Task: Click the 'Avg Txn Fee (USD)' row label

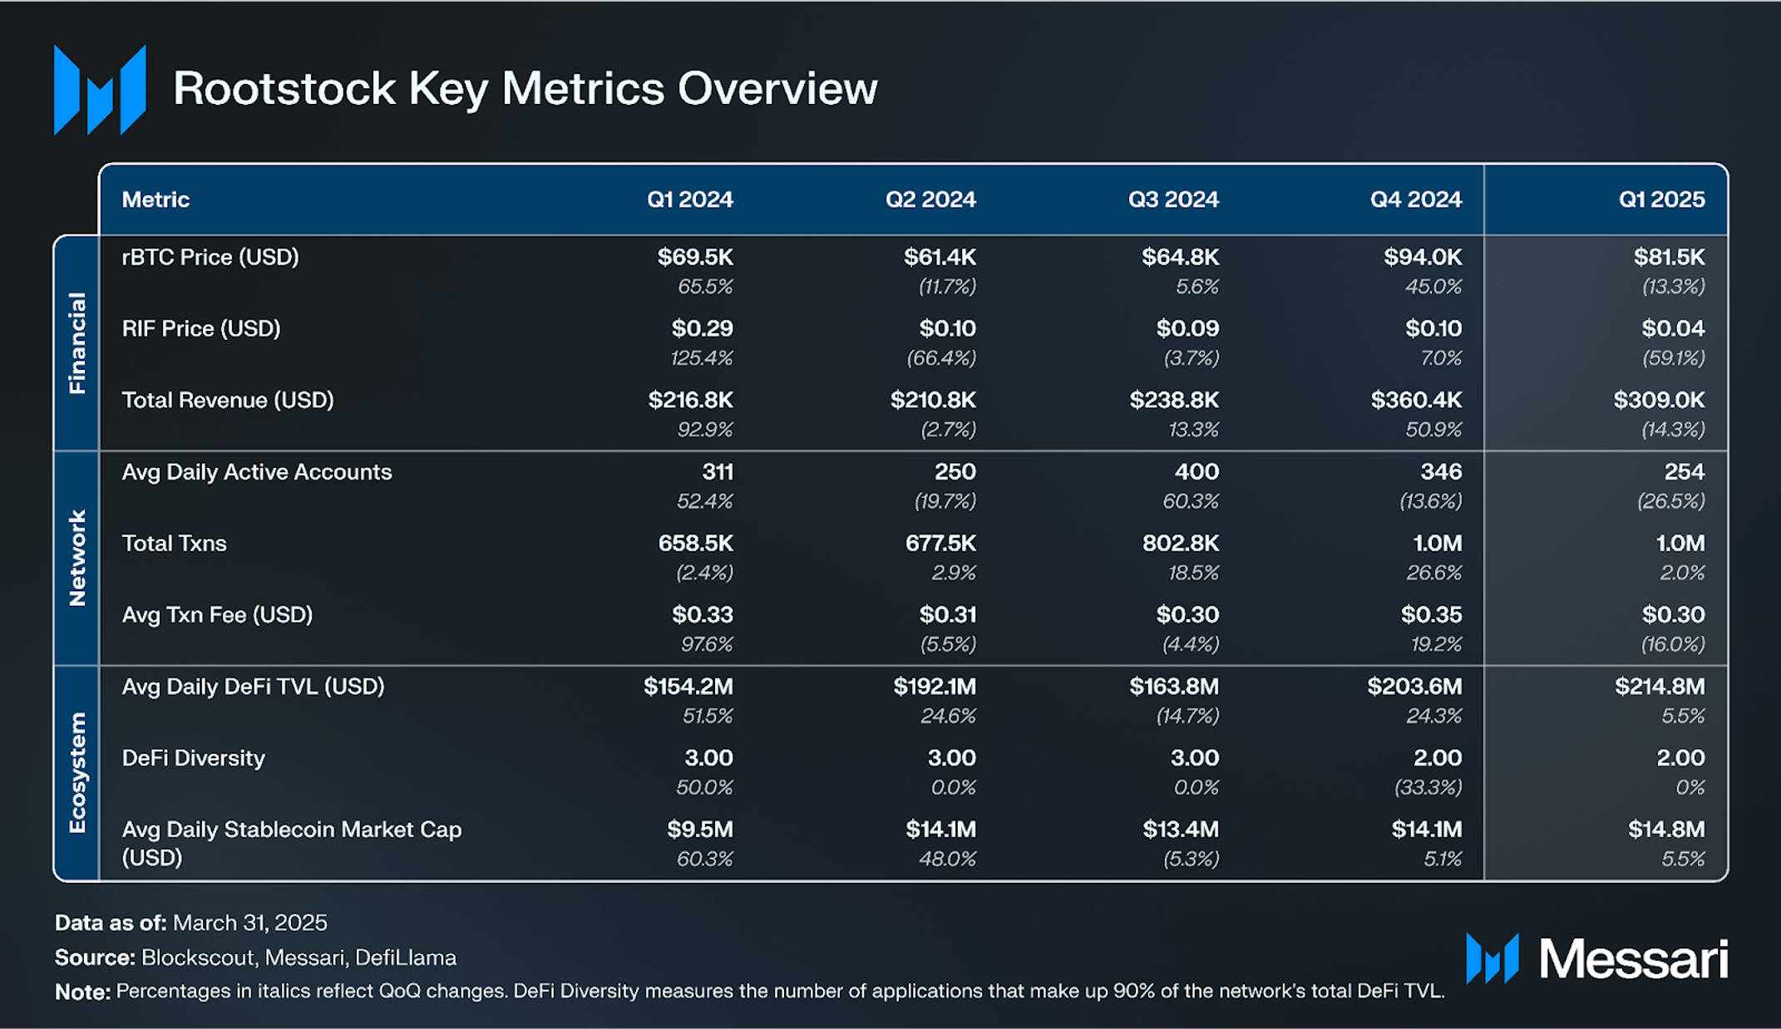Action: pos(217,615)
